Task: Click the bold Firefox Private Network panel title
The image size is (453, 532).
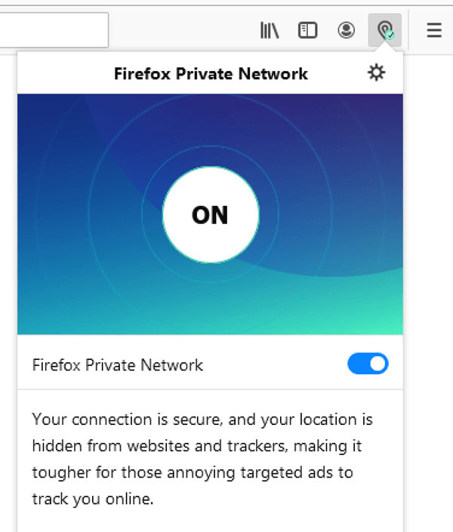Action: click(x=211, y=74)
